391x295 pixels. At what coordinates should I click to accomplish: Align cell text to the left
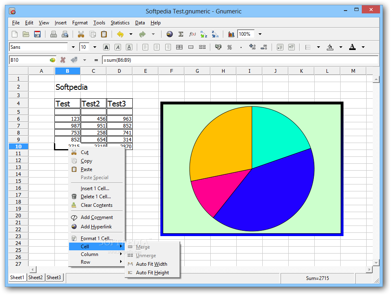[x=145, y=47]
